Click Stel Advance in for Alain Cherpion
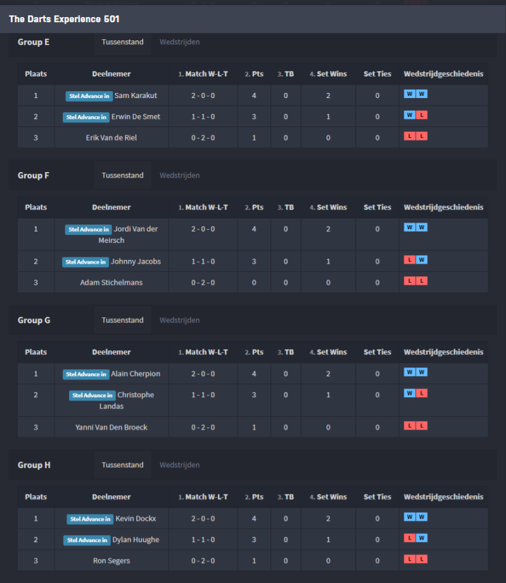Image resolution: width=506 pixels, height=583 pixels. [86, 374]
